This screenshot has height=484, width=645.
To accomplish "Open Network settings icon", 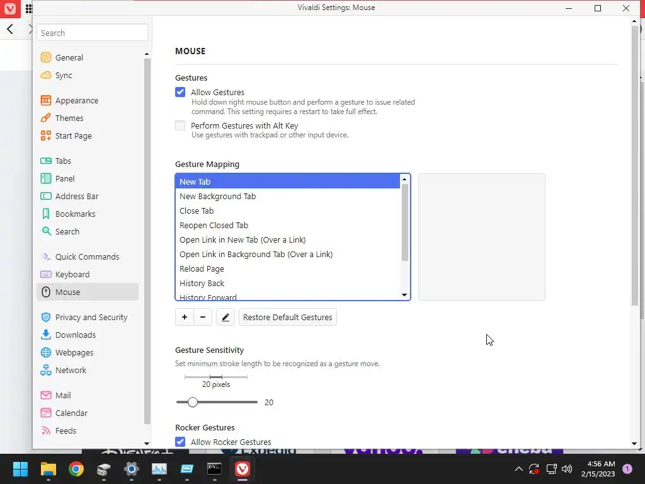I will [x=45, y=371].
